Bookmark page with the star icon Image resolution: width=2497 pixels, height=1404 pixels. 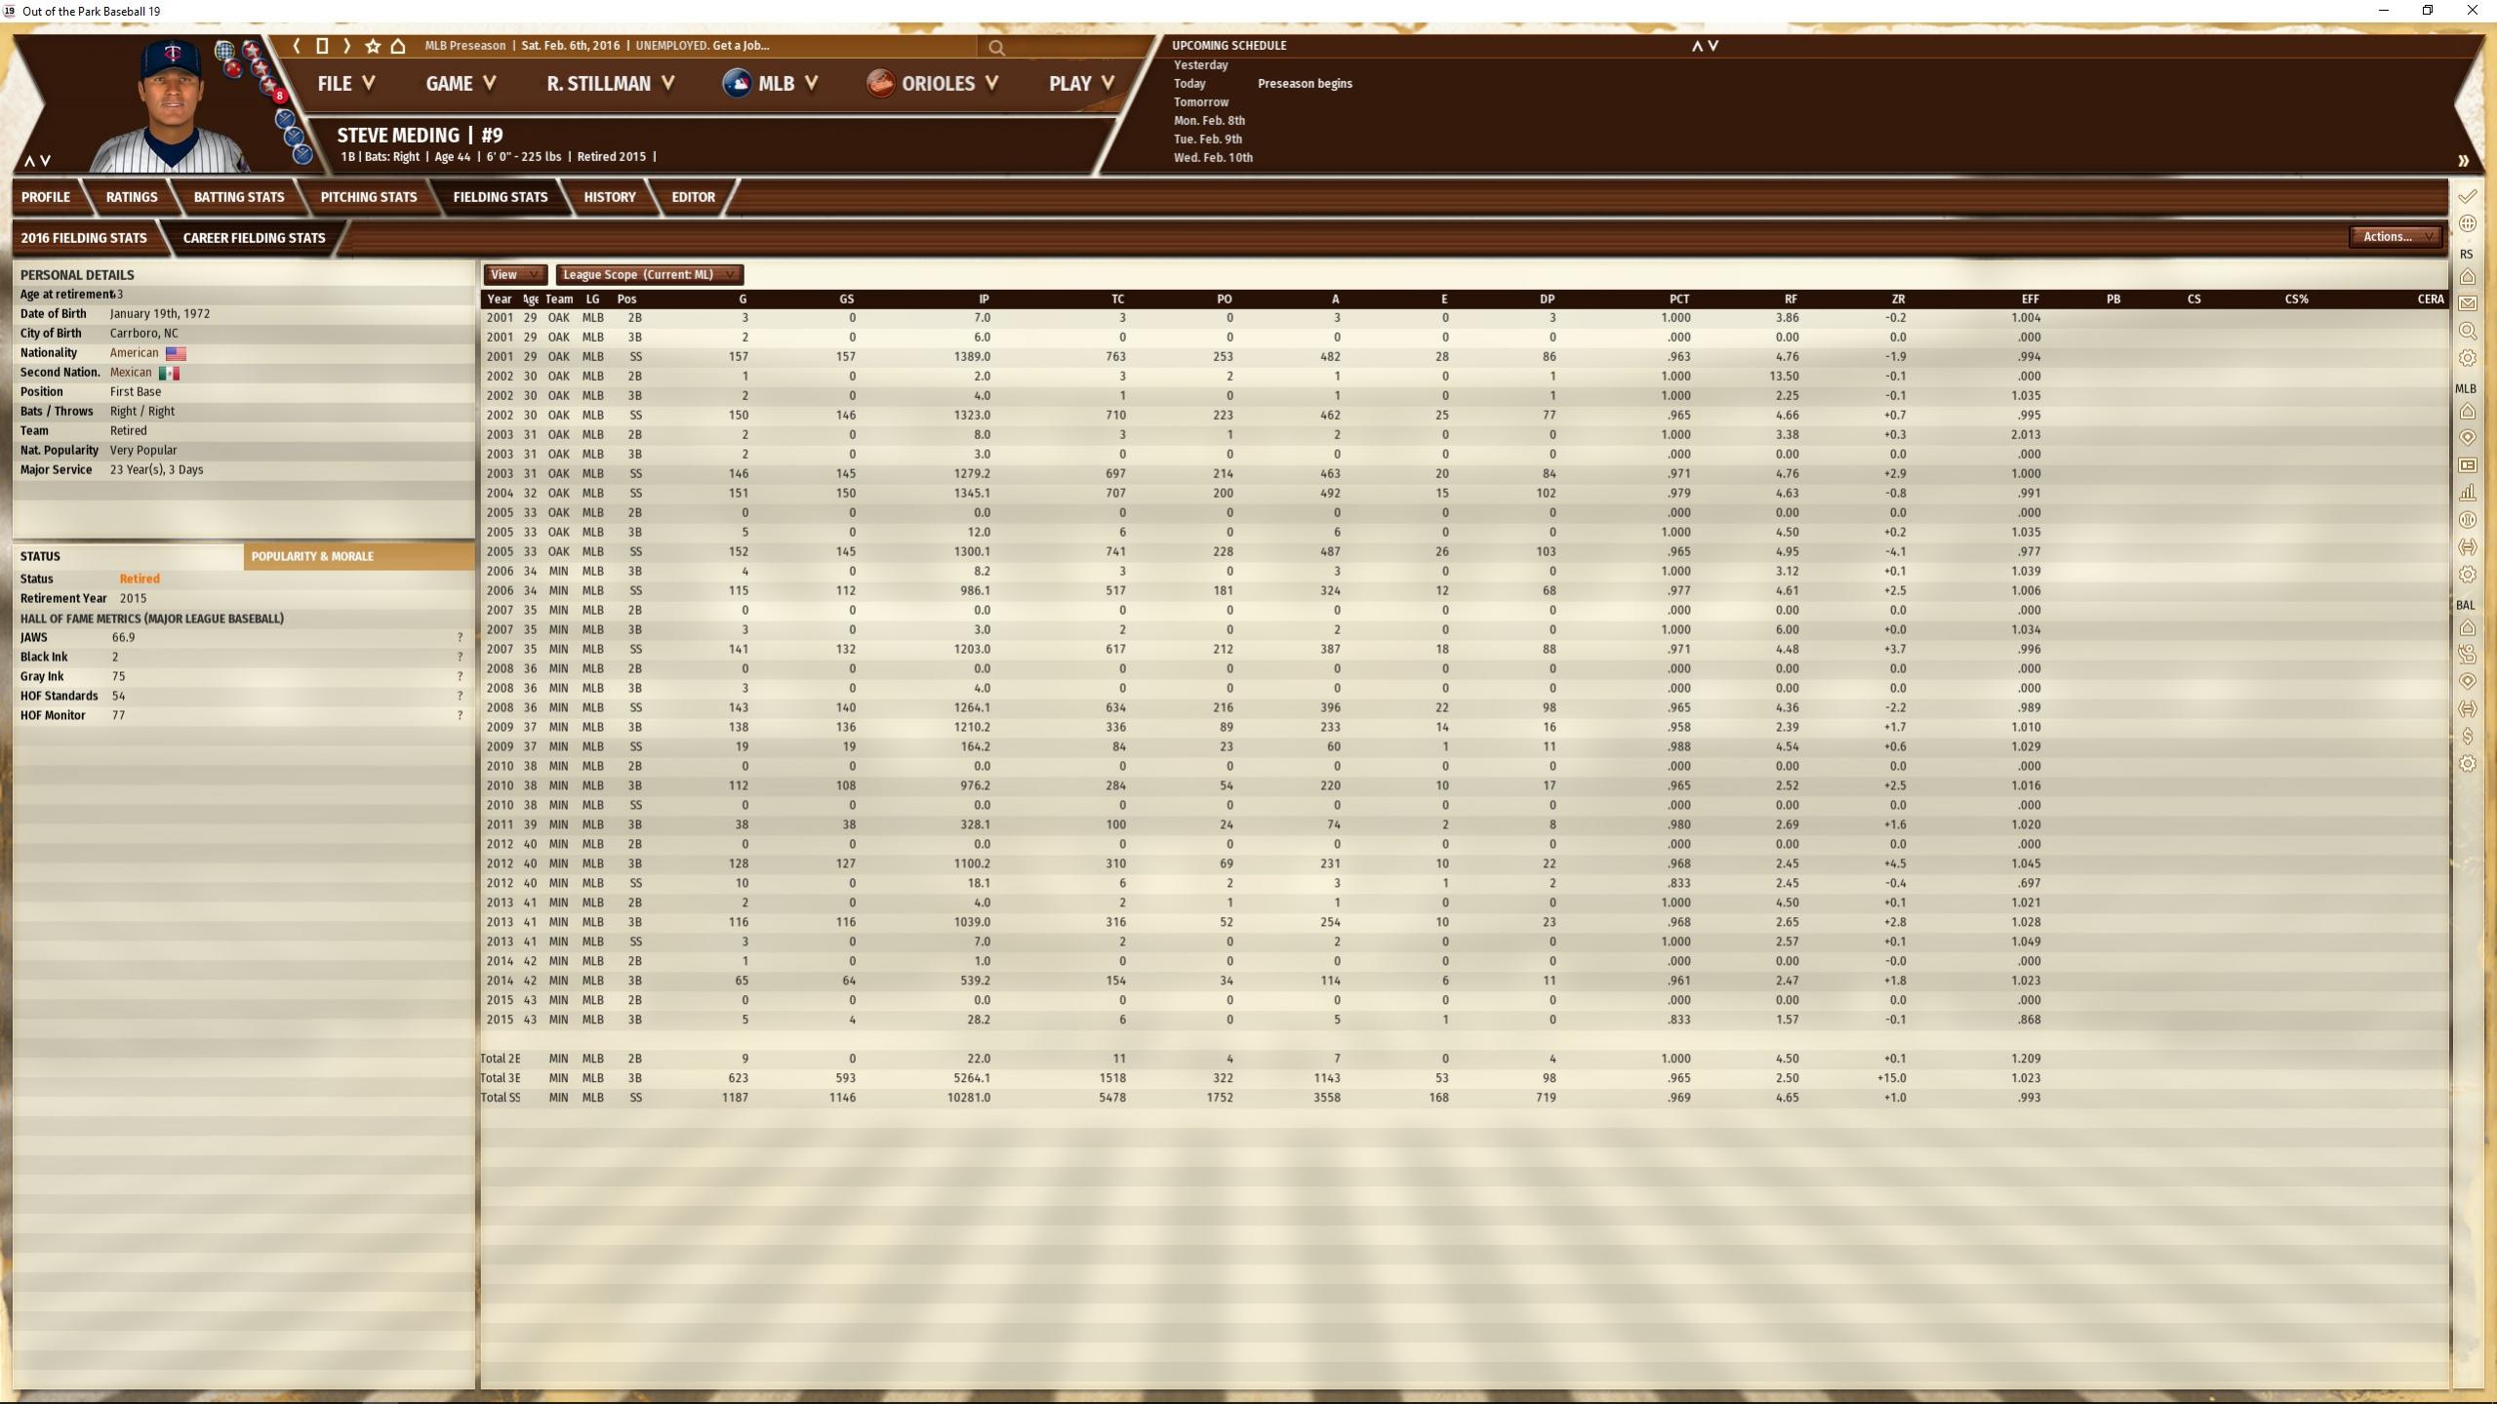pyautogui.click(x=373, y=46)
